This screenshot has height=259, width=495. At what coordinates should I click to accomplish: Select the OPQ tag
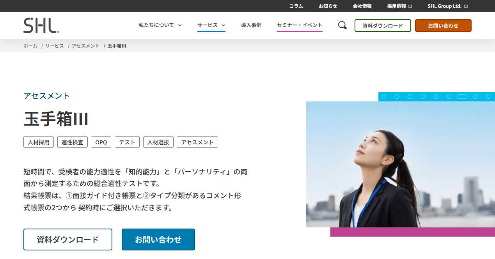click(x=101, y=142)
